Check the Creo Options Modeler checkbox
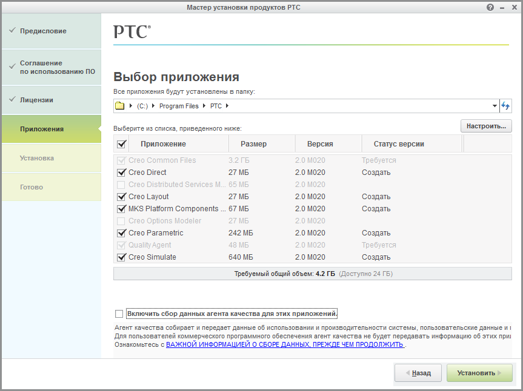Image resolution: width=523 pixels, height=391 pixels. 121,221
